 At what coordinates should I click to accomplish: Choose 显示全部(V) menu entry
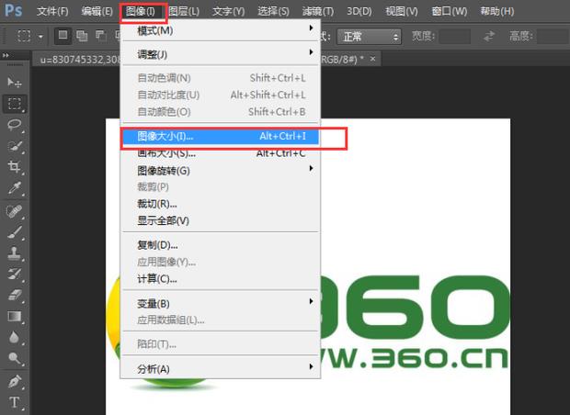click(x=221, y=220)
